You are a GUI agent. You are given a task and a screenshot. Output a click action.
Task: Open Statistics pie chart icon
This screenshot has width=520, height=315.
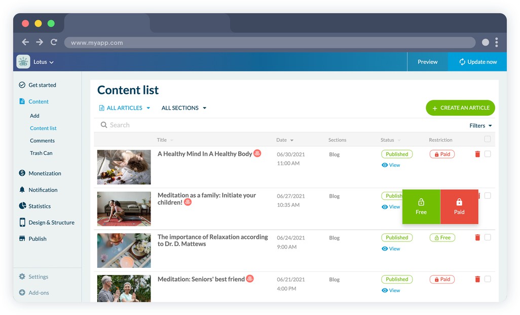pos(22,206)
